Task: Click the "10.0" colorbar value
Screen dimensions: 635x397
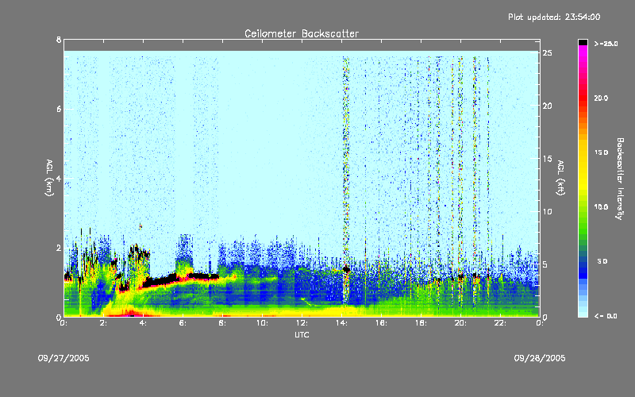Action: [x=601, y=207]
